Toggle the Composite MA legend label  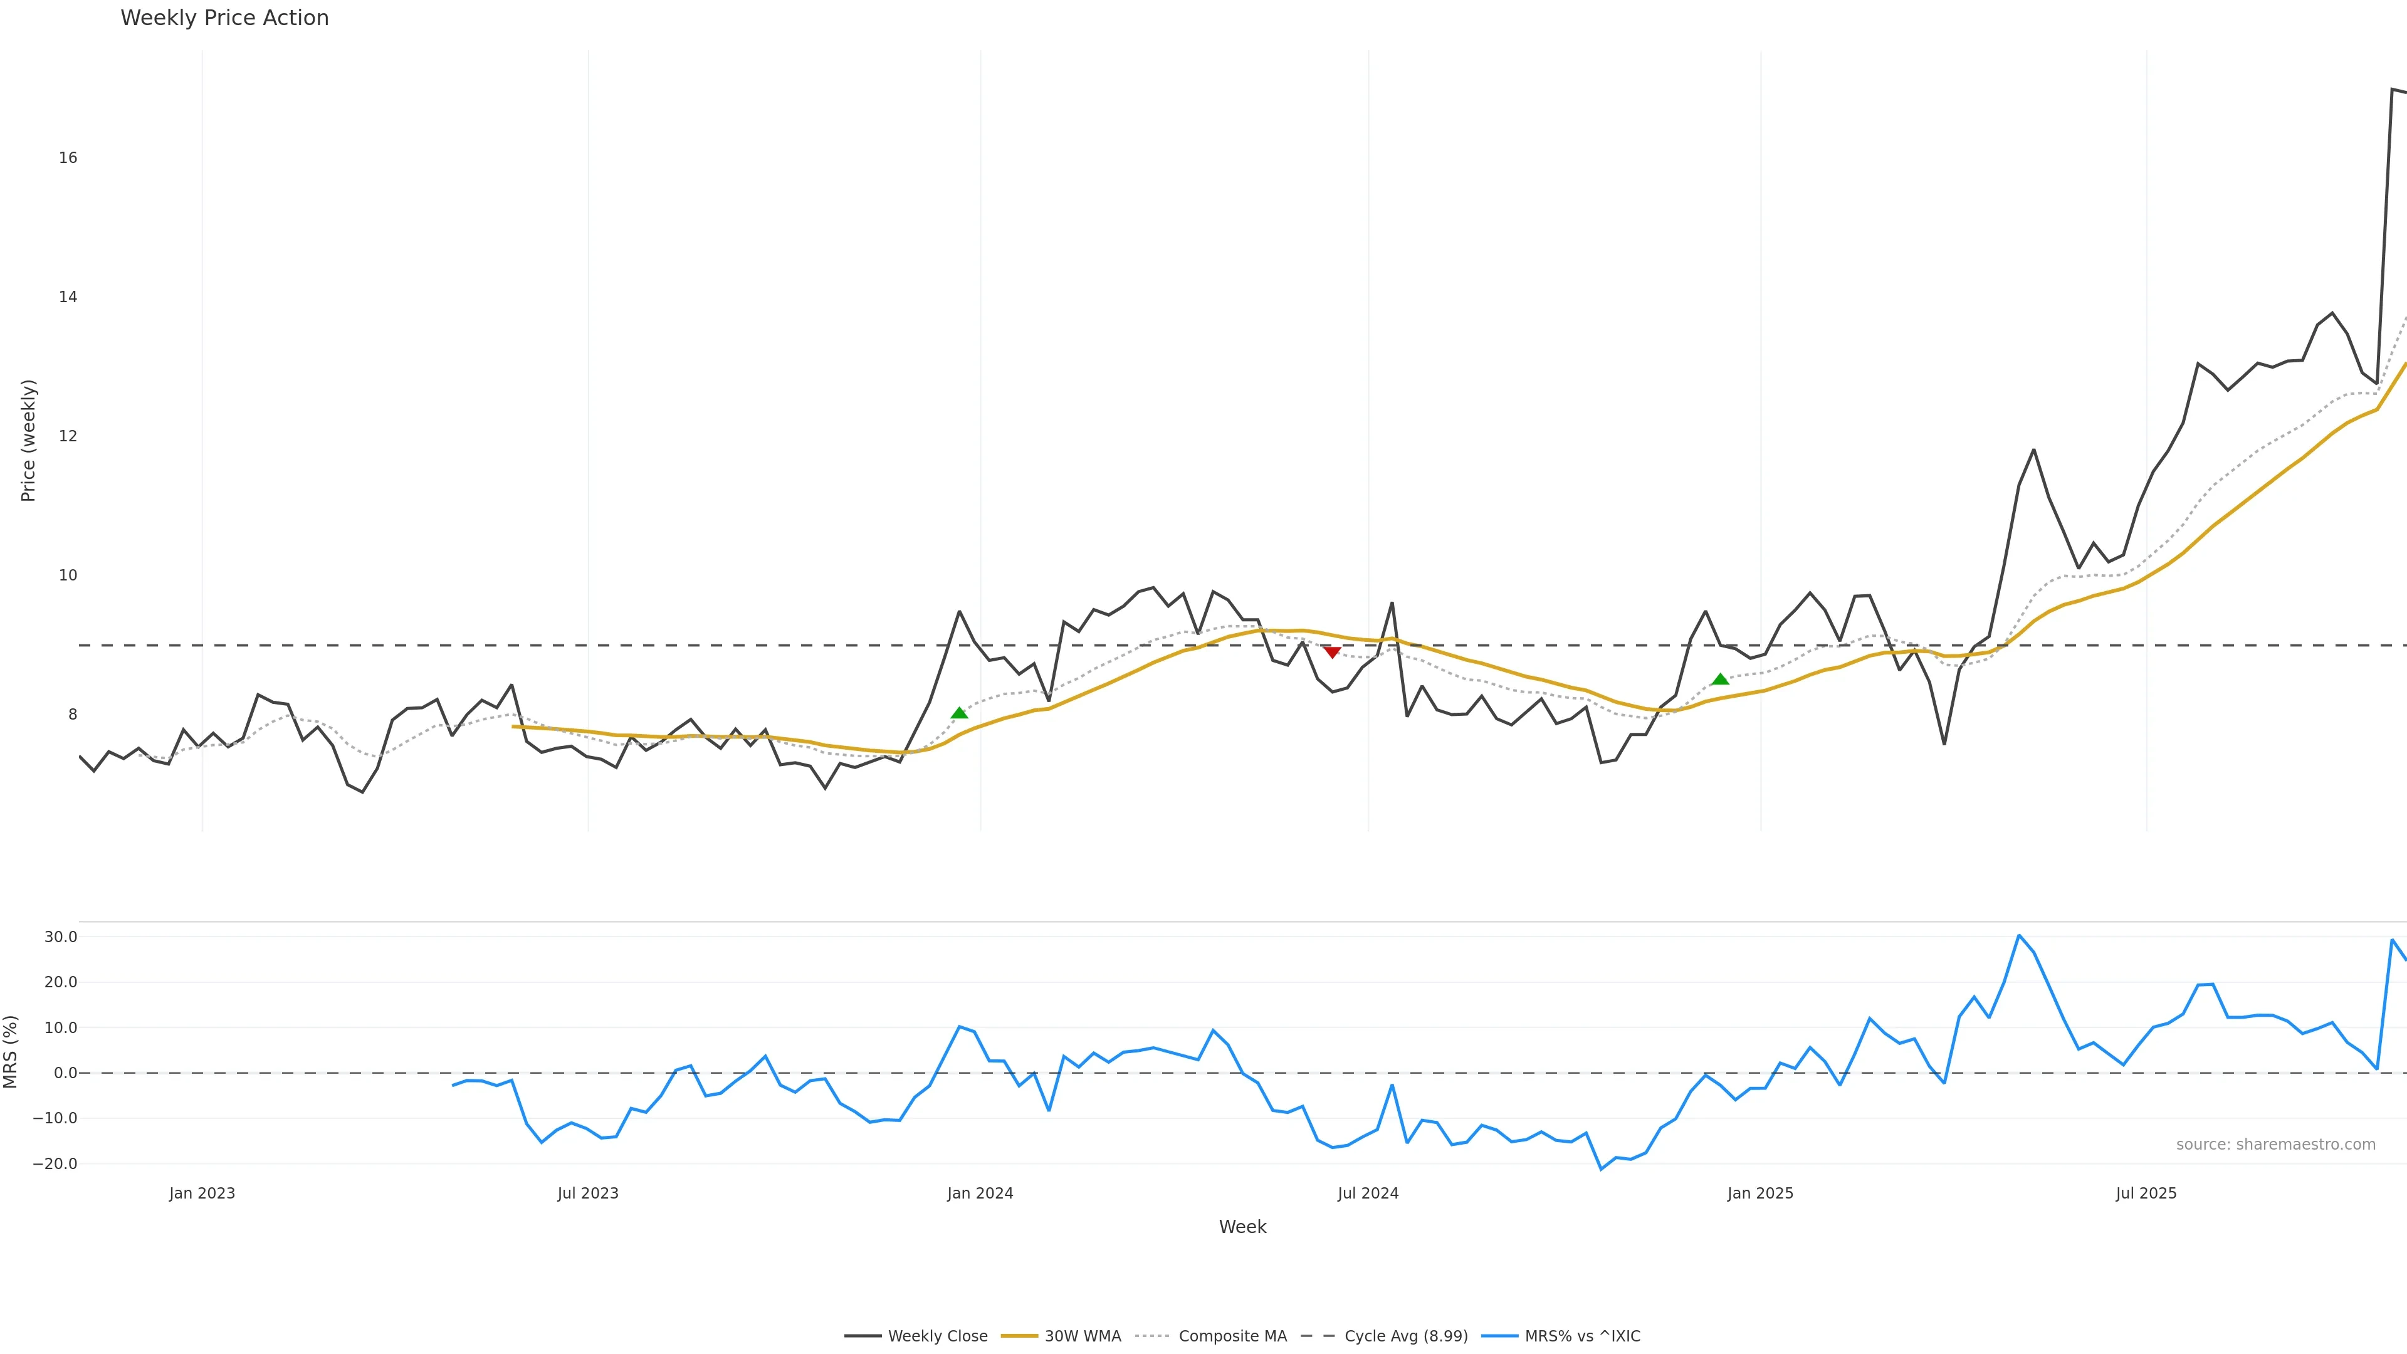coord(1232,1336)
